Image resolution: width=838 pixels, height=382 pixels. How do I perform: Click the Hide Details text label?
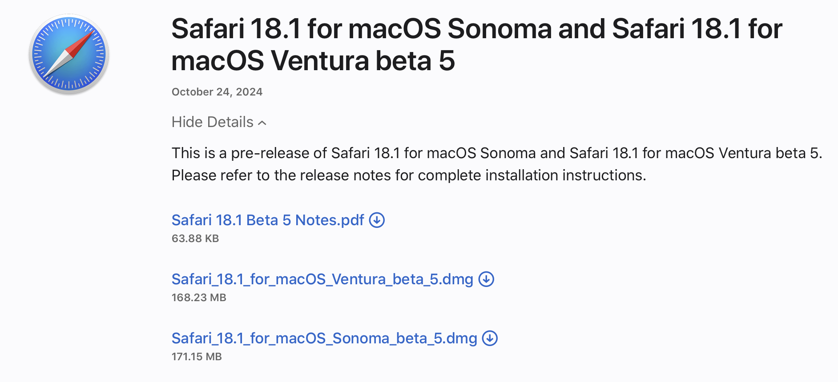tap(212, 122)
